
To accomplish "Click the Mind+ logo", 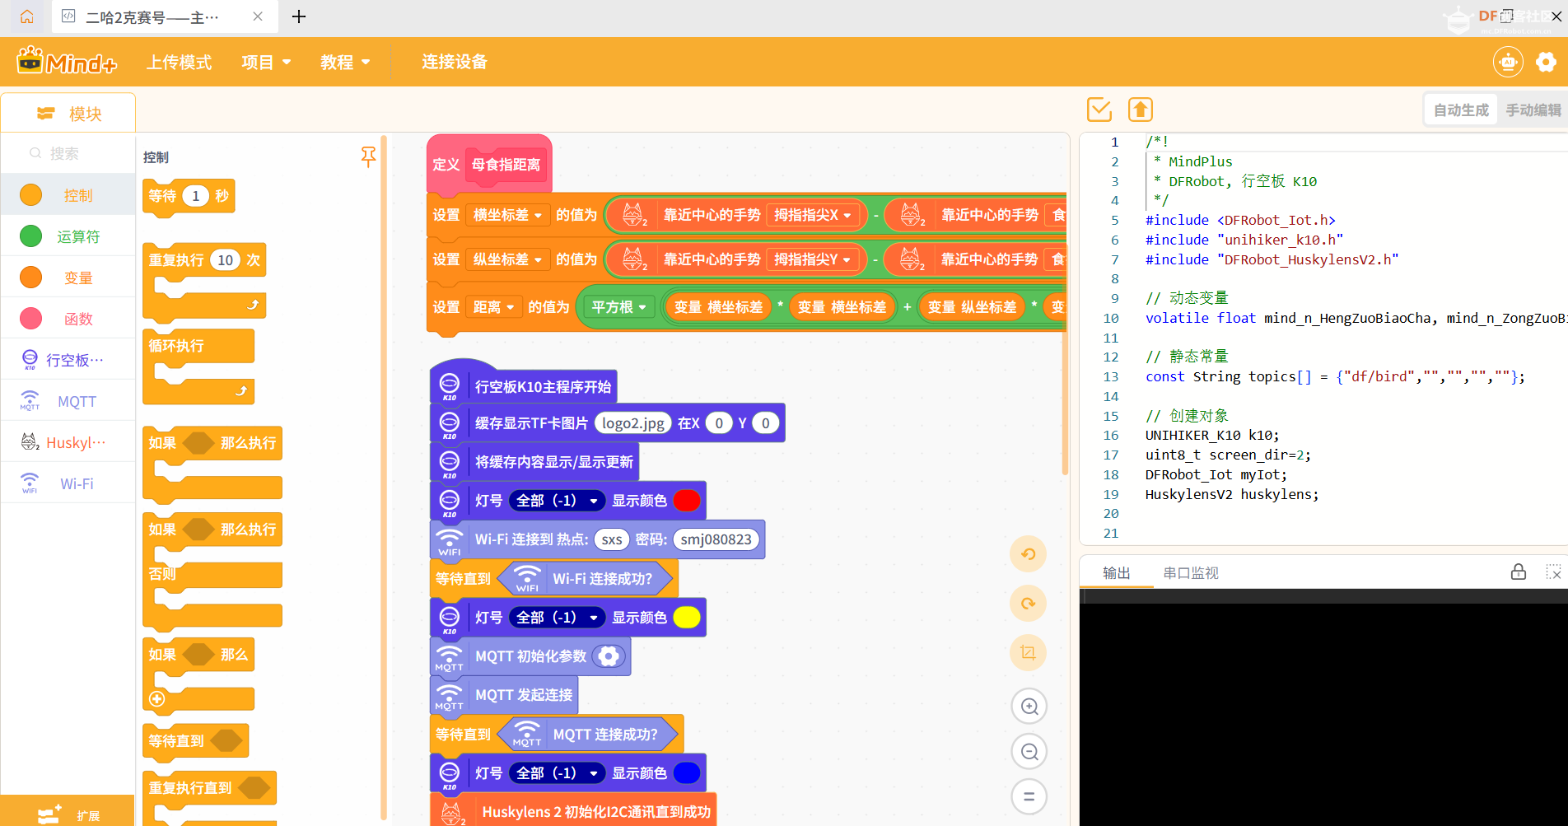I will point(67,62).
